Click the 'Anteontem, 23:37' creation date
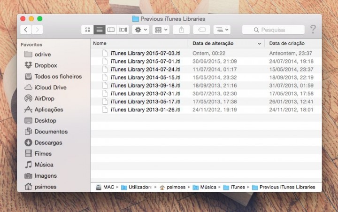 [x=291, y=53]
